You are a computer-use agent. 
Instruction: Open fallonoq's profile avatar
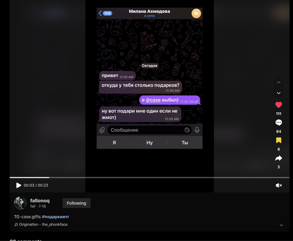tap(21, 203)
